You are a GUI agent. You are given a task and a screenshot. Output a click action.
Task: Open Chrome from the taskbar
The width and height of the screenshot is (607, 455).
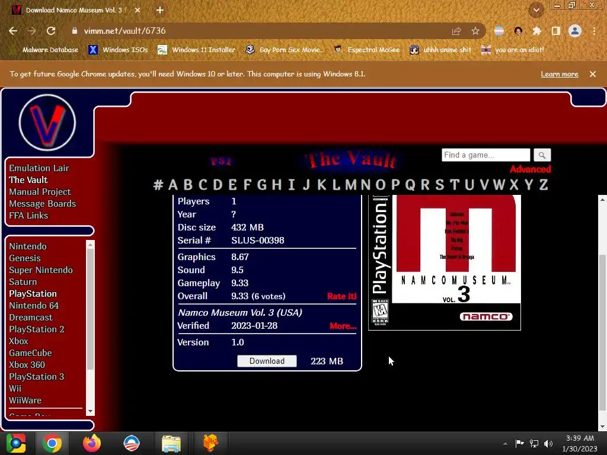pos(52,443)
